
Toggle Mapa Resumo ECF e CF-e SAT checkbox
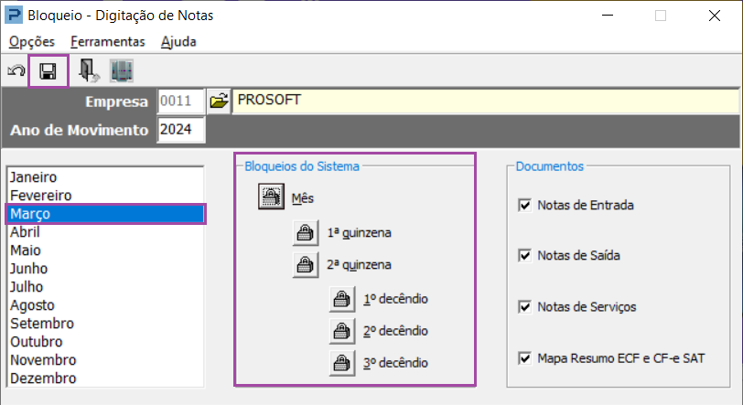[x=524, y=358]
